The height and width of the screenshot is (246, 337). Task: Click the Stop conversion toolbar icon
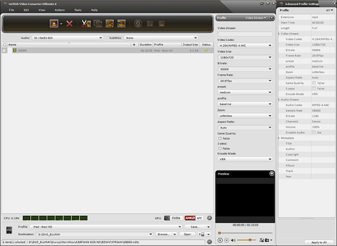162,23
